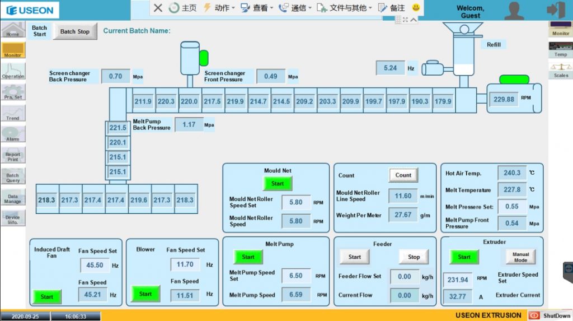Expand the 动作 dropdown menu
The image size is (573, 321).
pos(219,8)
